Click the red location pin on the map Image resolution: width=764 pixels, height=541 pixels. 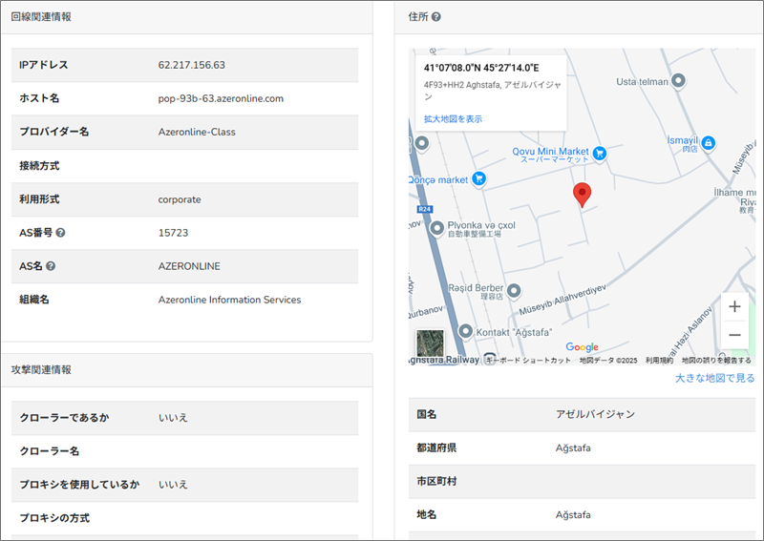tap(582, 196)
